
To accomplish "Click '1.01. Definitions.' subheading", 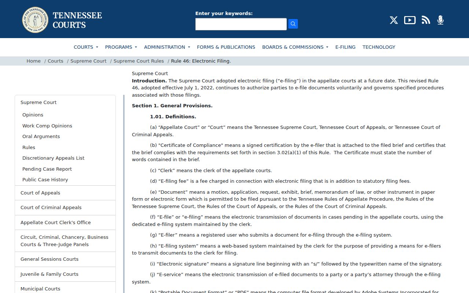I will tap(173, 116).
